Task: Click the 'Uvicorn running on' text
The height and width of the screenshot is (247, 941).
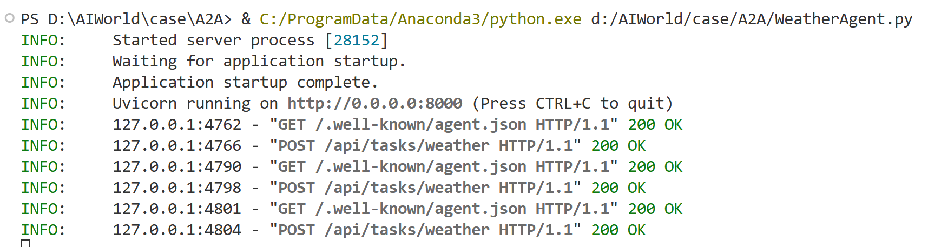Action: tap(195, 103)
